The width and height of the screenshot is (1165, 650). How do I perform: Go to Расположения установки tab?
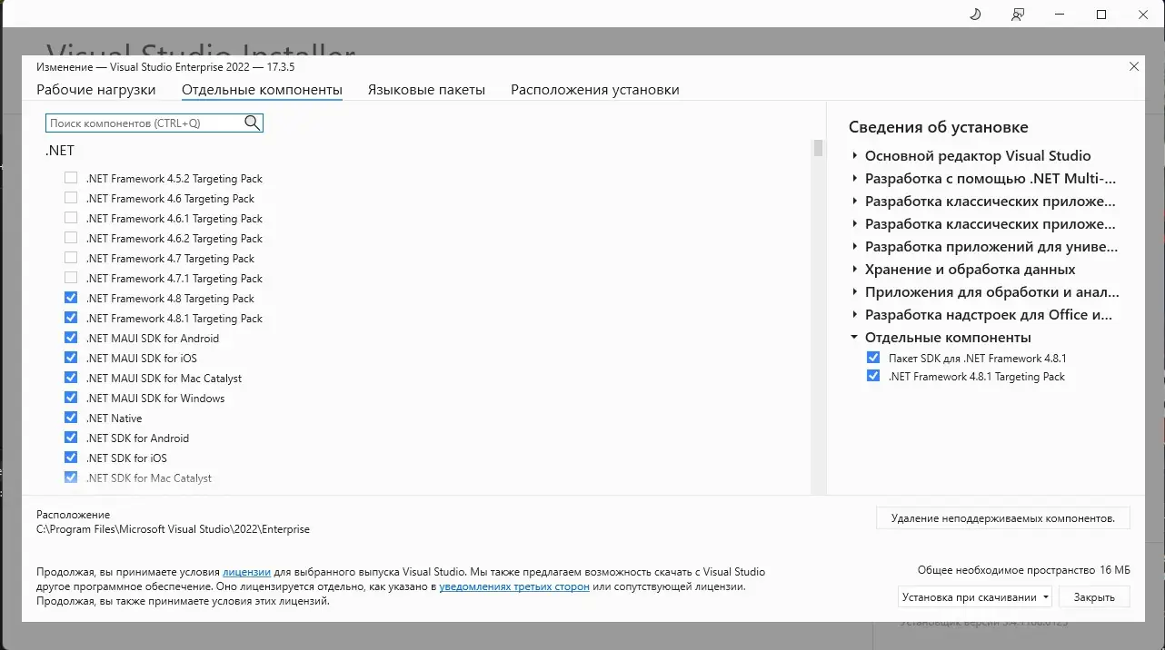pyautogui.click(x=595, y=90)
